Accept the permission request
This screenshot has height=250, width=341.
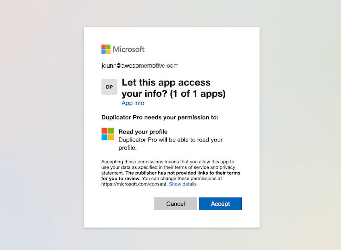point(220,204)
